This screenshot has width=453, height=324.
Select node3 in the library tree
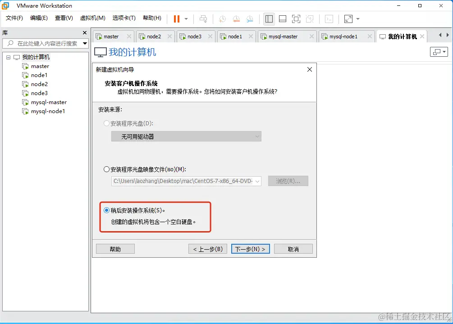pyautogui.click(x=39, y=93)
